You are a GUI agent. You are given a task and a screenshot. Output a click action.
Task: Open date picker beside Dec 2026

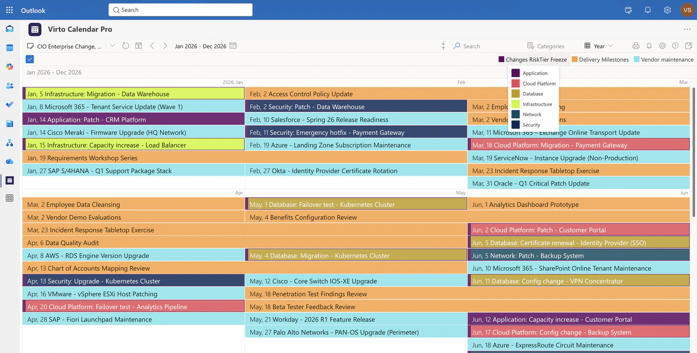(x=233, y=46)
